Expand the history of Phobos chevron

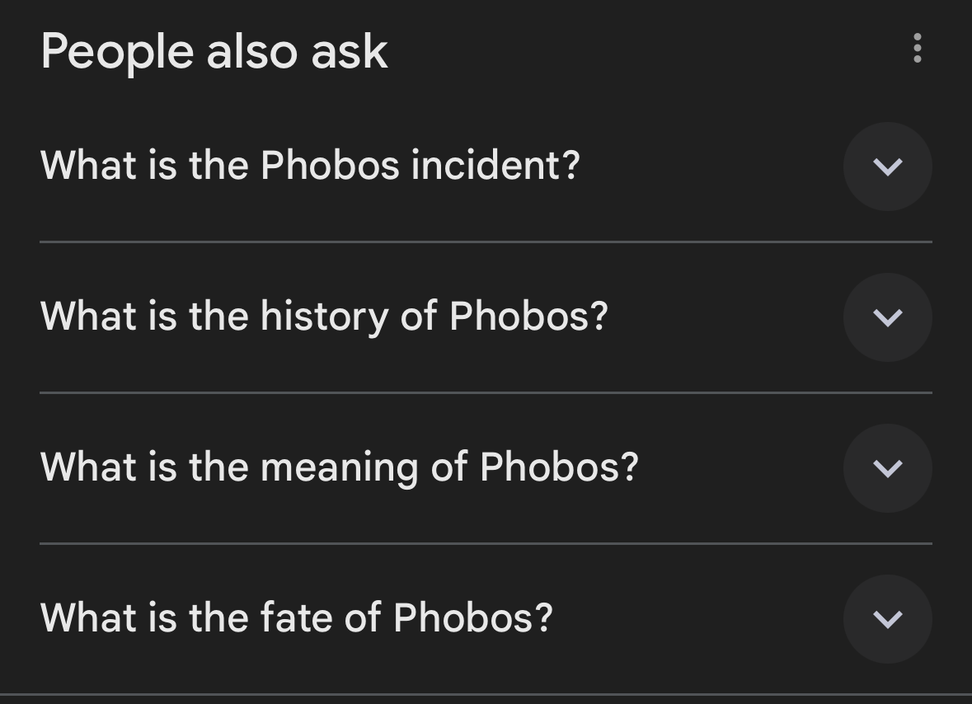tap(887, 317)
